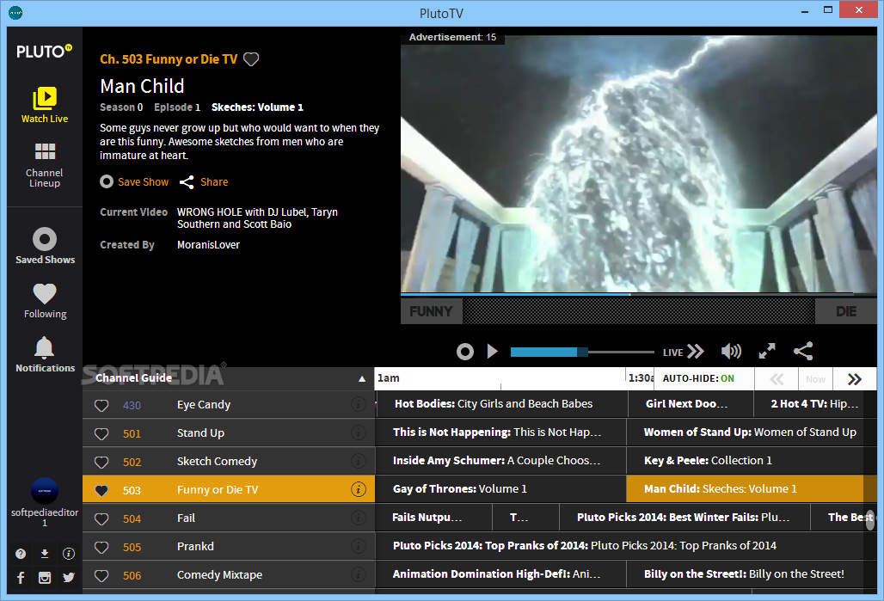Click the guide vertical scrollbar handle
This screenshot has width=884, height=601.
pos(870,520)
